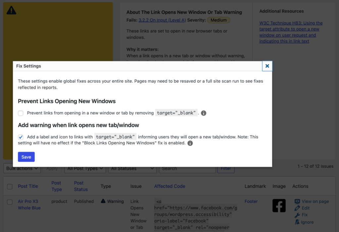Click the warning triangle in the yellow panel

point(12,10)
